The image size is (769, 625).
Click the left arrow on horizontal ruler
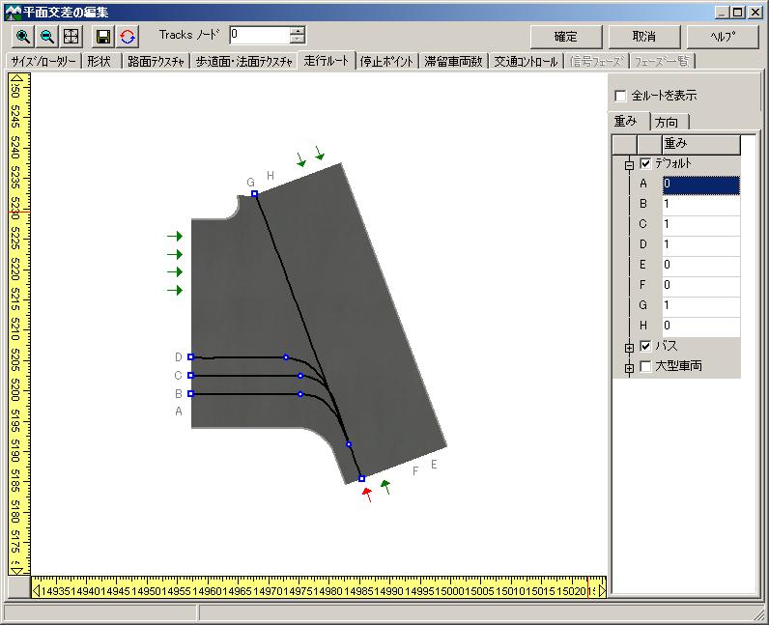(x=38, y=588)
